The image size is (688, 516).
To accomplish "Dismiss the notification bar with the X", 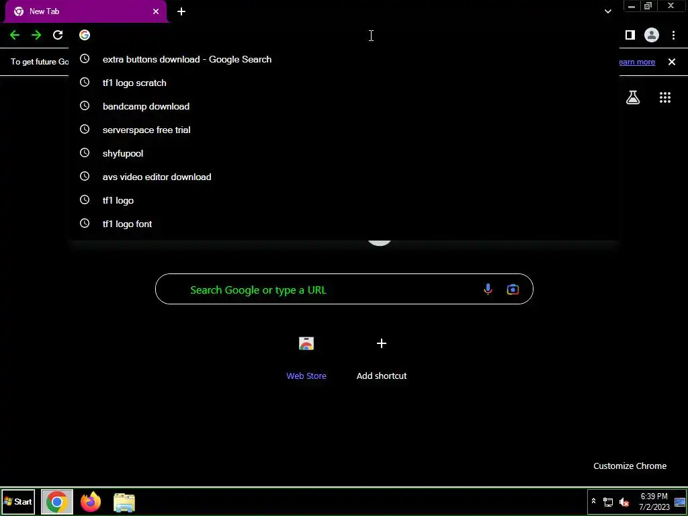I will click(672, 62).
